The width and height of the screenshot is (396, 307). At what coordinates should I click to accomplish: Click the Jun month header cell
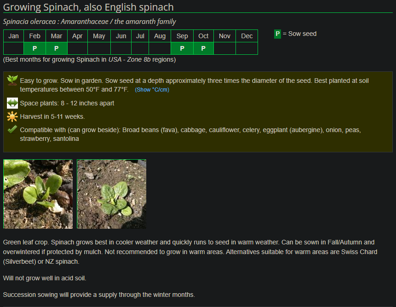[x=121, y=36]
